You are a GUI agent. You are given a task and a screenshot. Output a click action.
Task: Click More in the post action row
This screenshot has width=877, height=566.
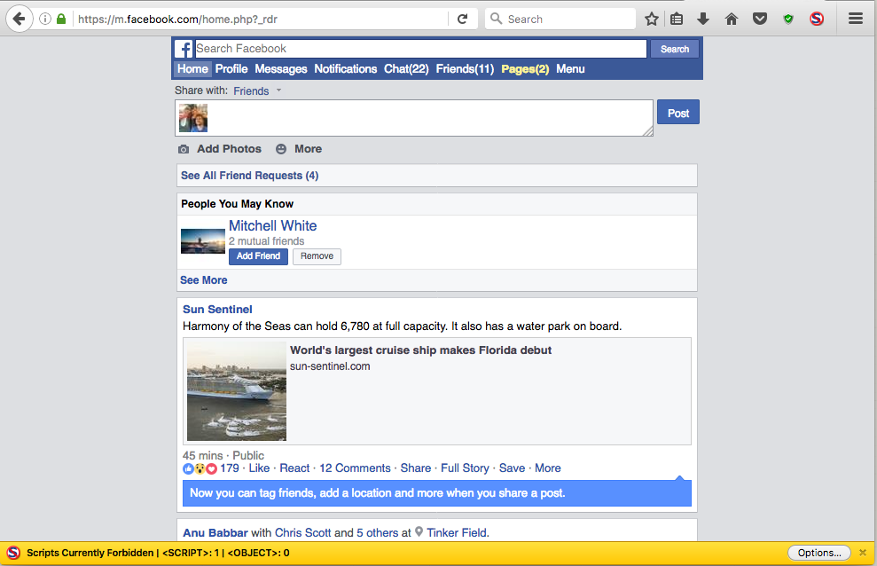click(547, 468)
